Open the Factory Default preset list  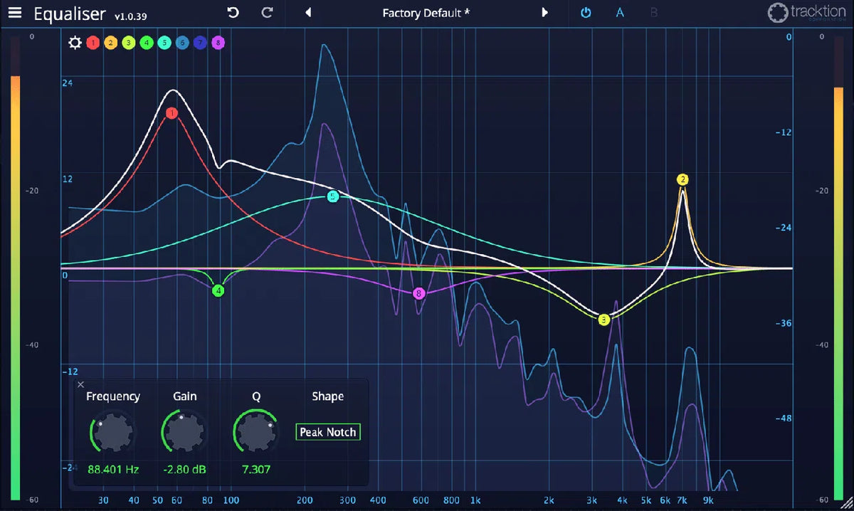[426, 13]
